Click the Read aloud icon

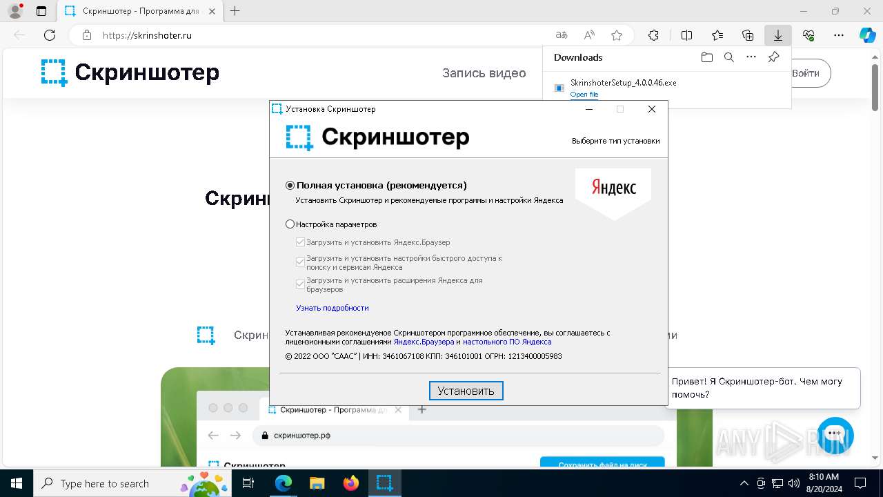tap(589, 35)
